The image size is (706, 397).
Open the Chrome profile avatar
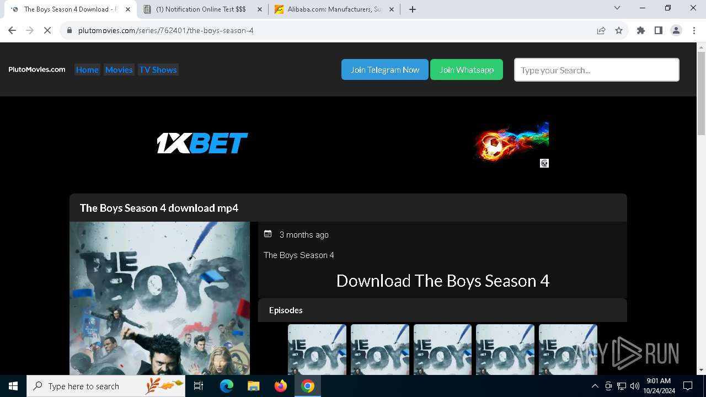[x=676, y=30]
